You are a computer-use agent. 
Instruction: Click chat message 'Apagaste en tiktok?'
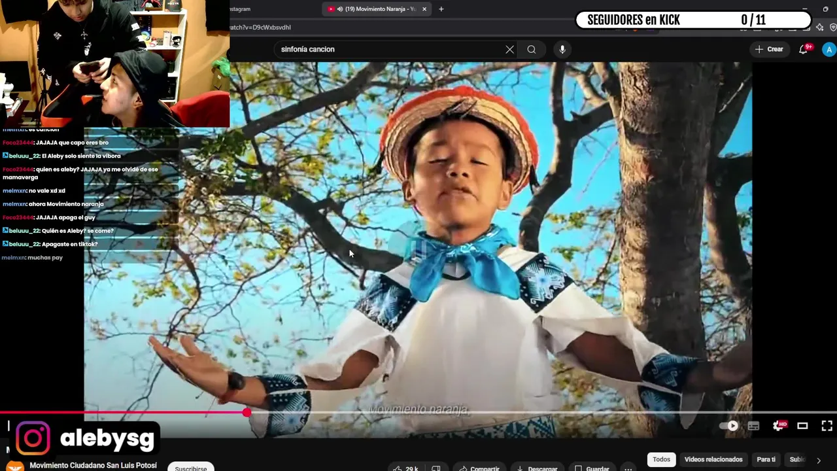click(x=69, y=244)
